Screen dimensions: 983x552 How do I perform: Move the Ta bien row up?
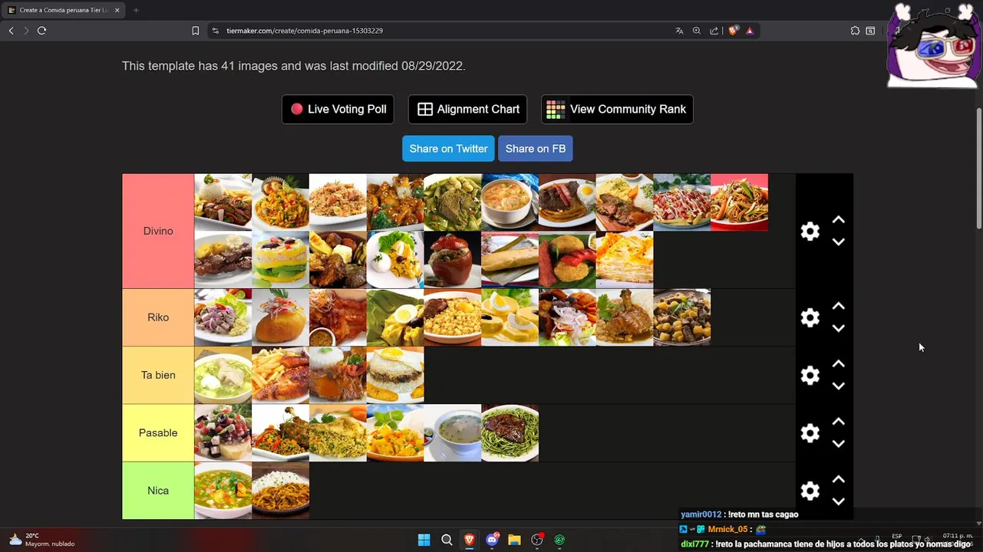point(839,364)
